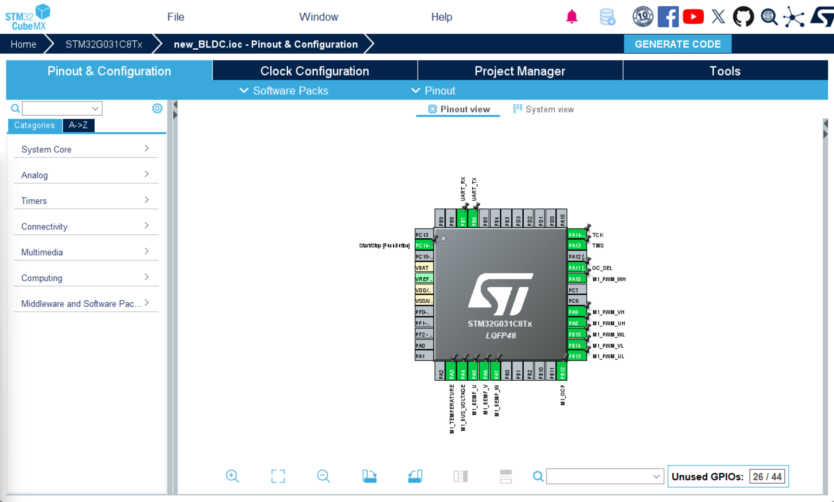
Task: Click the pin search magnifier icon at bottom
Action: coord(538,476)
